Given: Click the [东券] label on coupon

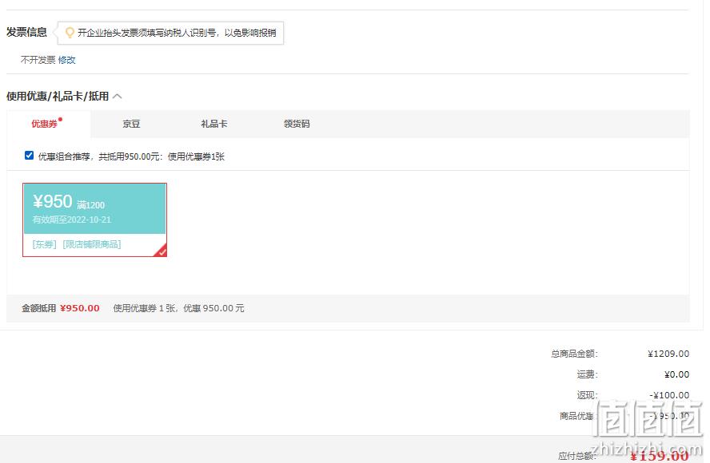Looking at the screenshot, I should click(x=45, y=244).
